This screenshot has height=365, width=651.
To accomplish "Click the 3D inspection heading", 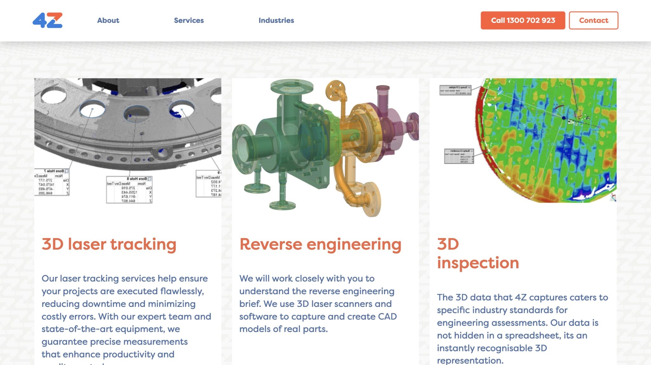I will [x=477, y=253].
